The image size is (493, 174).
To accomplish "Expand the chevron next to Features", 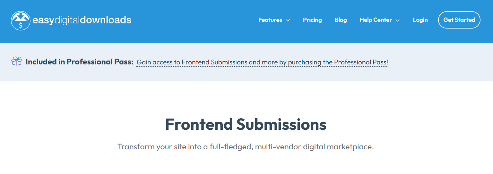I will click(288, 20).
